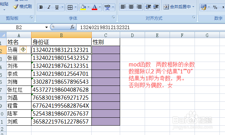Toggle Underline formatting
225x135 pixels.
tap(57, 7)
